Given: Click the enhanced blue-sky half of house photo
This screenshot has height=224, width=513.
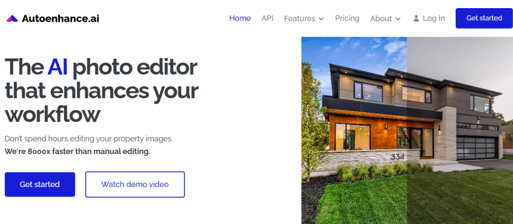Looking at the screenshot, I should point(354,130).
